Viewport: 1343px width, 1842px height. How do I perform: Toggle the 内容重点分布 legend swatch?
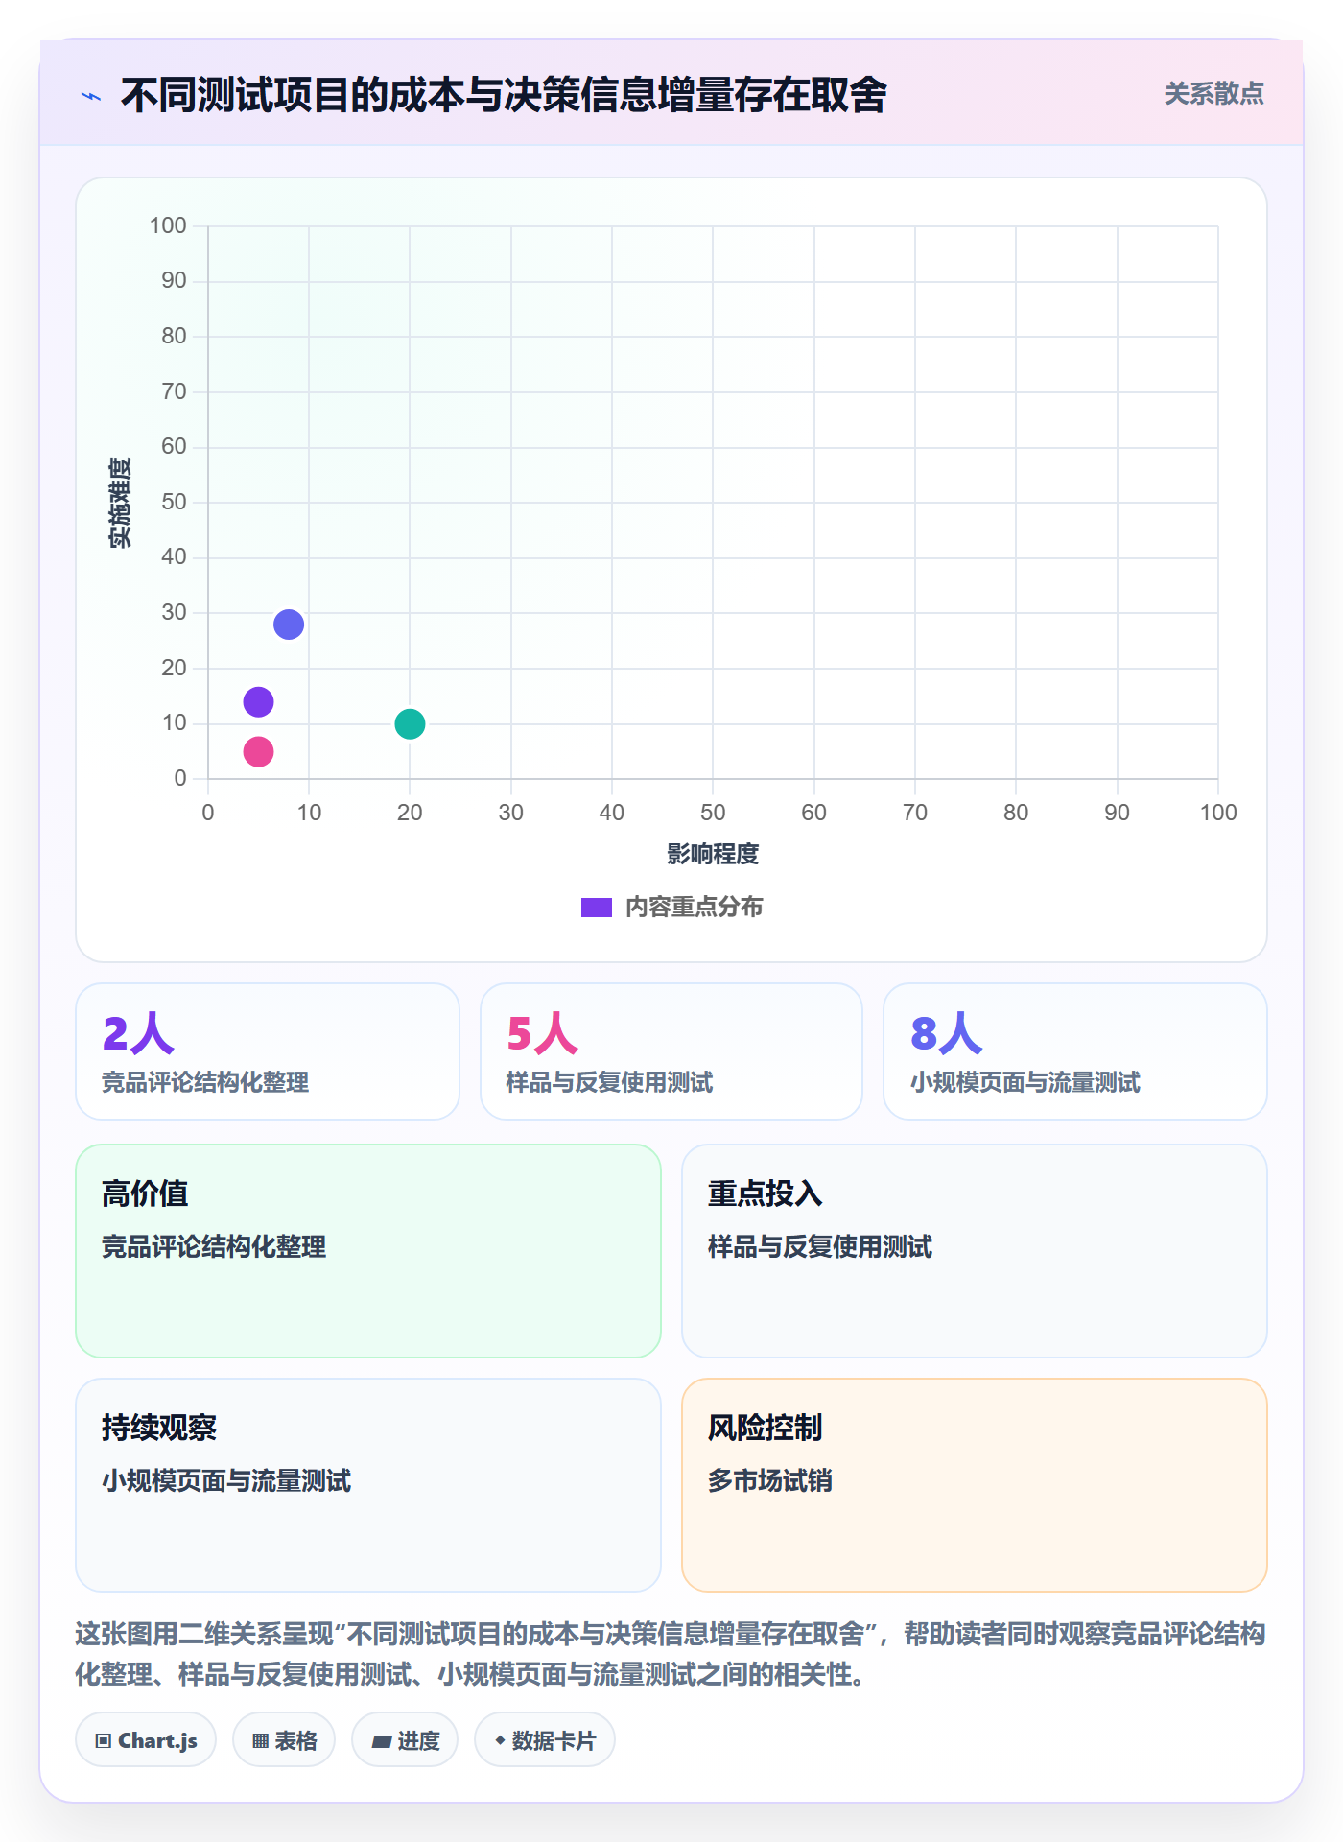pos(597,908)
